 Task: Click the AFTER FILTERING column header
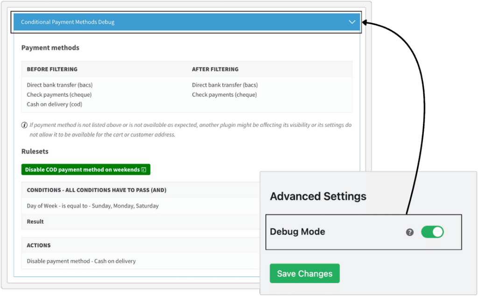click(215, 69)
